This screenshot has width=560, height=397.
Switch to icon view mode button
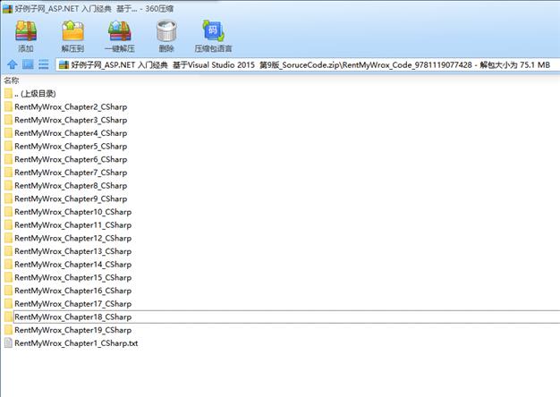(x=28, y=64)
